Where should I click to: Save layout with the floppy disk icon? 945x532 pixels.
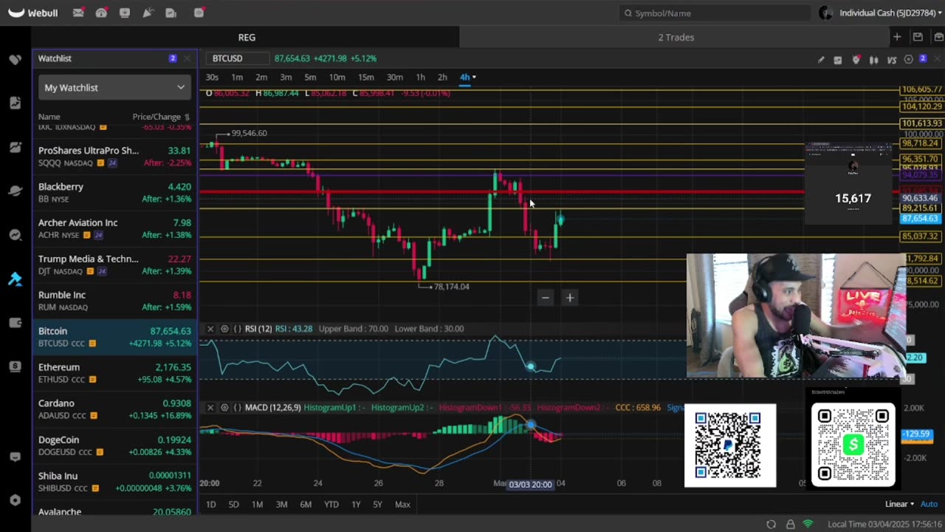click(918, 37)
